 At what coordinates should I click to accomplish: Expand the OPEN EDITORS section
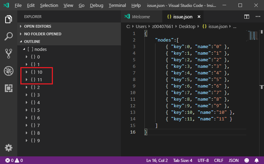69,26
